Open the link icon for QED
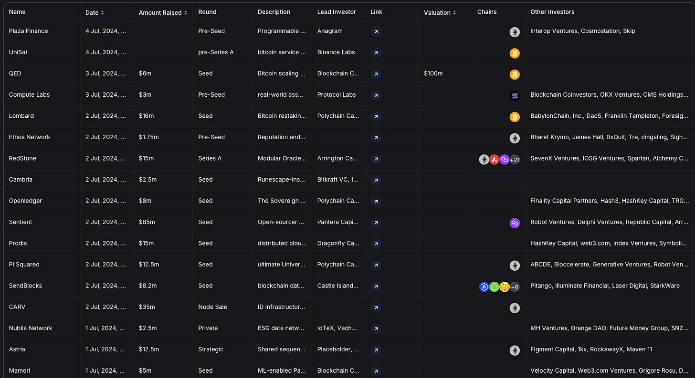 pyautogui.click(x=376, y=74)
